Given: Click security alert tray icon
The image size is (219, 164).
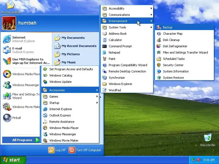Looking at the screenshot, I should [x=198, y=160].
